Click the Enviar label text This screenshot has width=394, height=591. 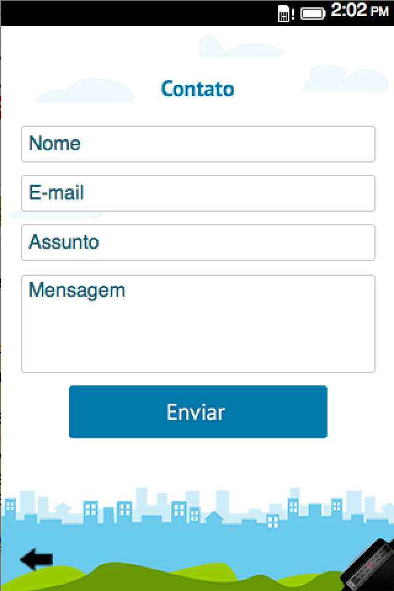(x=196, y=412)
